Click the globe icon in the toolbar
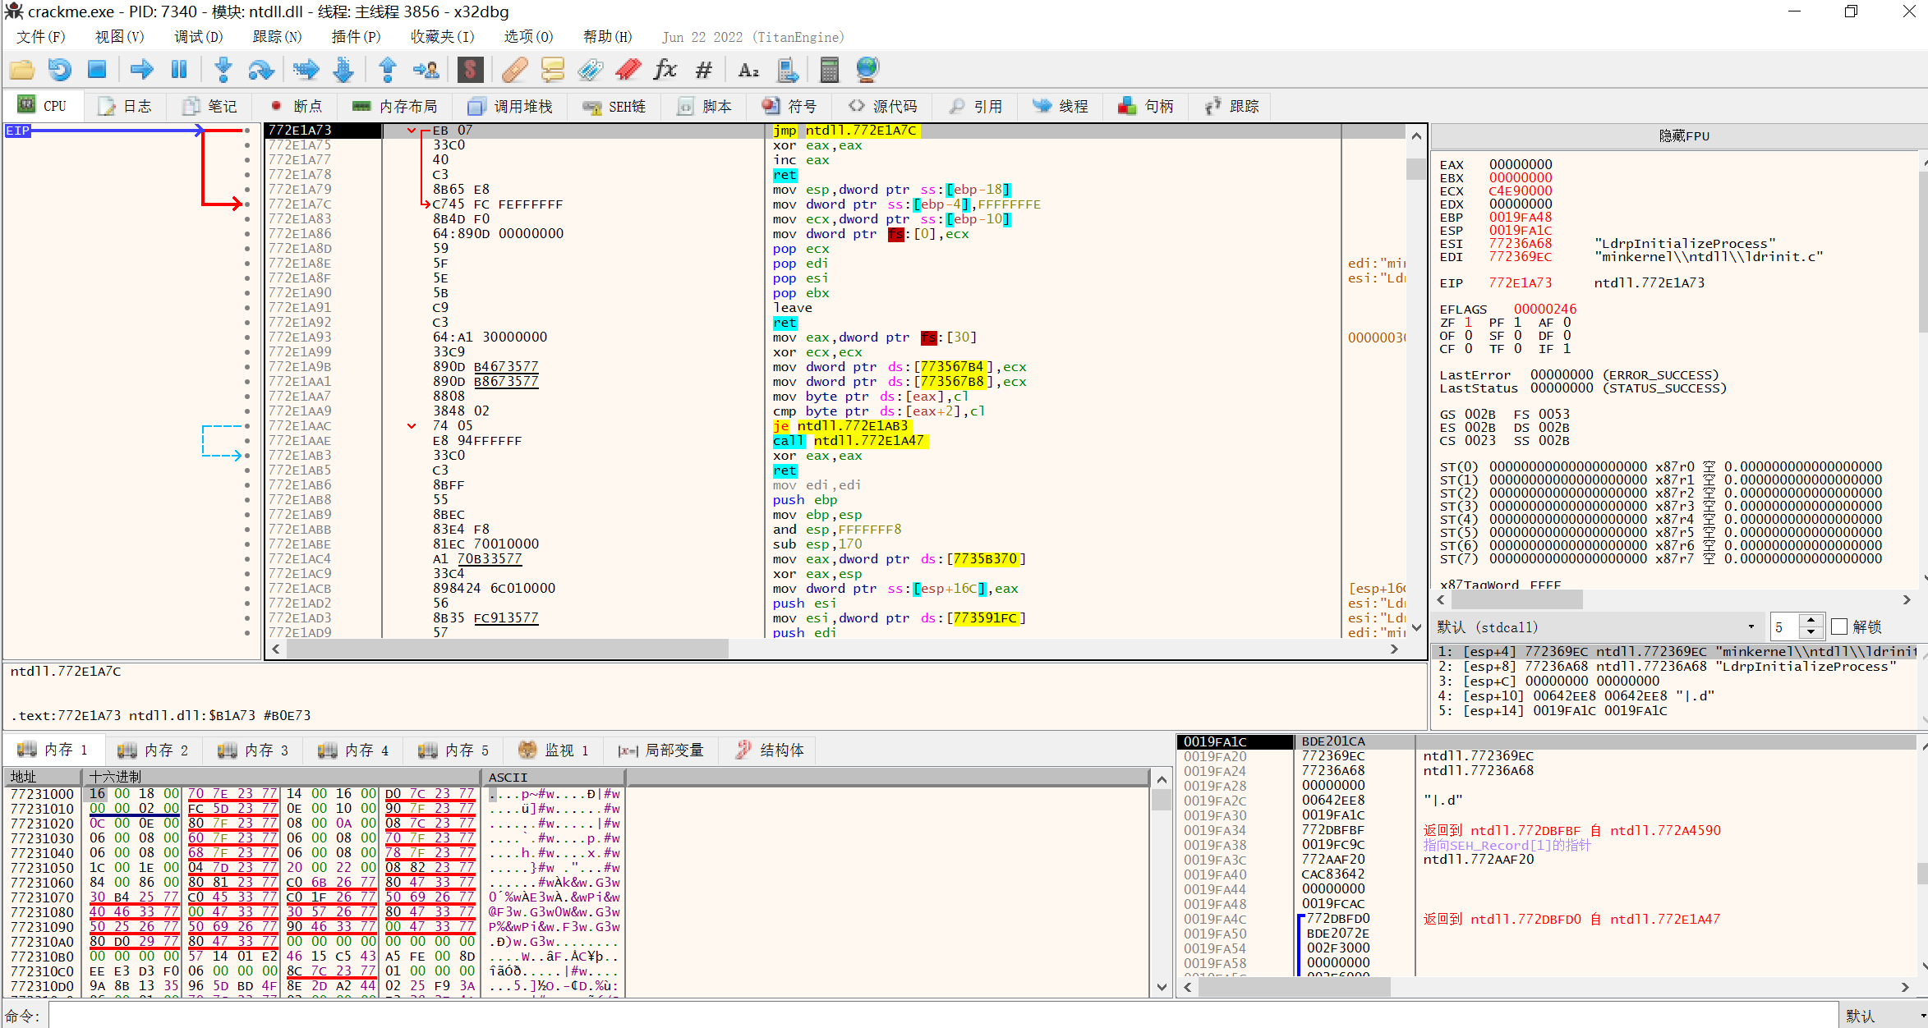 (x=867, y=70)
